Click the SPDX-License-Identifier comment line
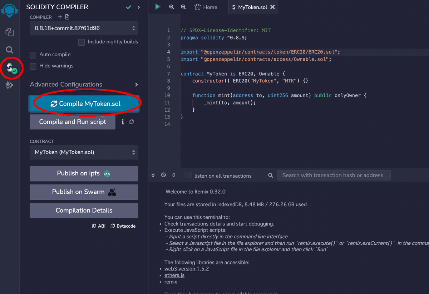 click(226, 30)
